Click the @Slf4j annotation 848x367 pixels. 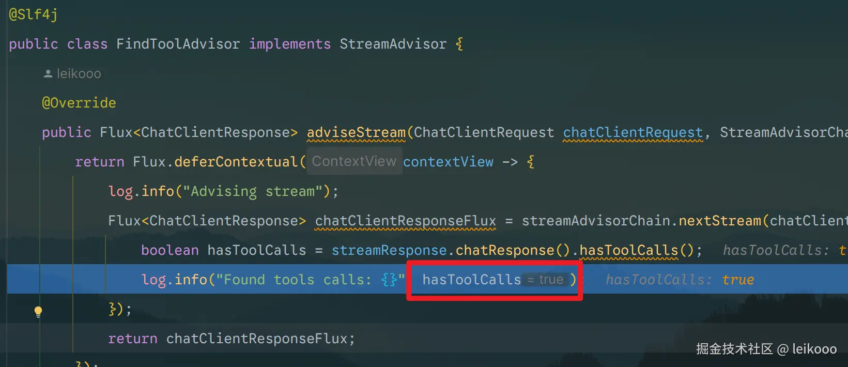point(34,14)
